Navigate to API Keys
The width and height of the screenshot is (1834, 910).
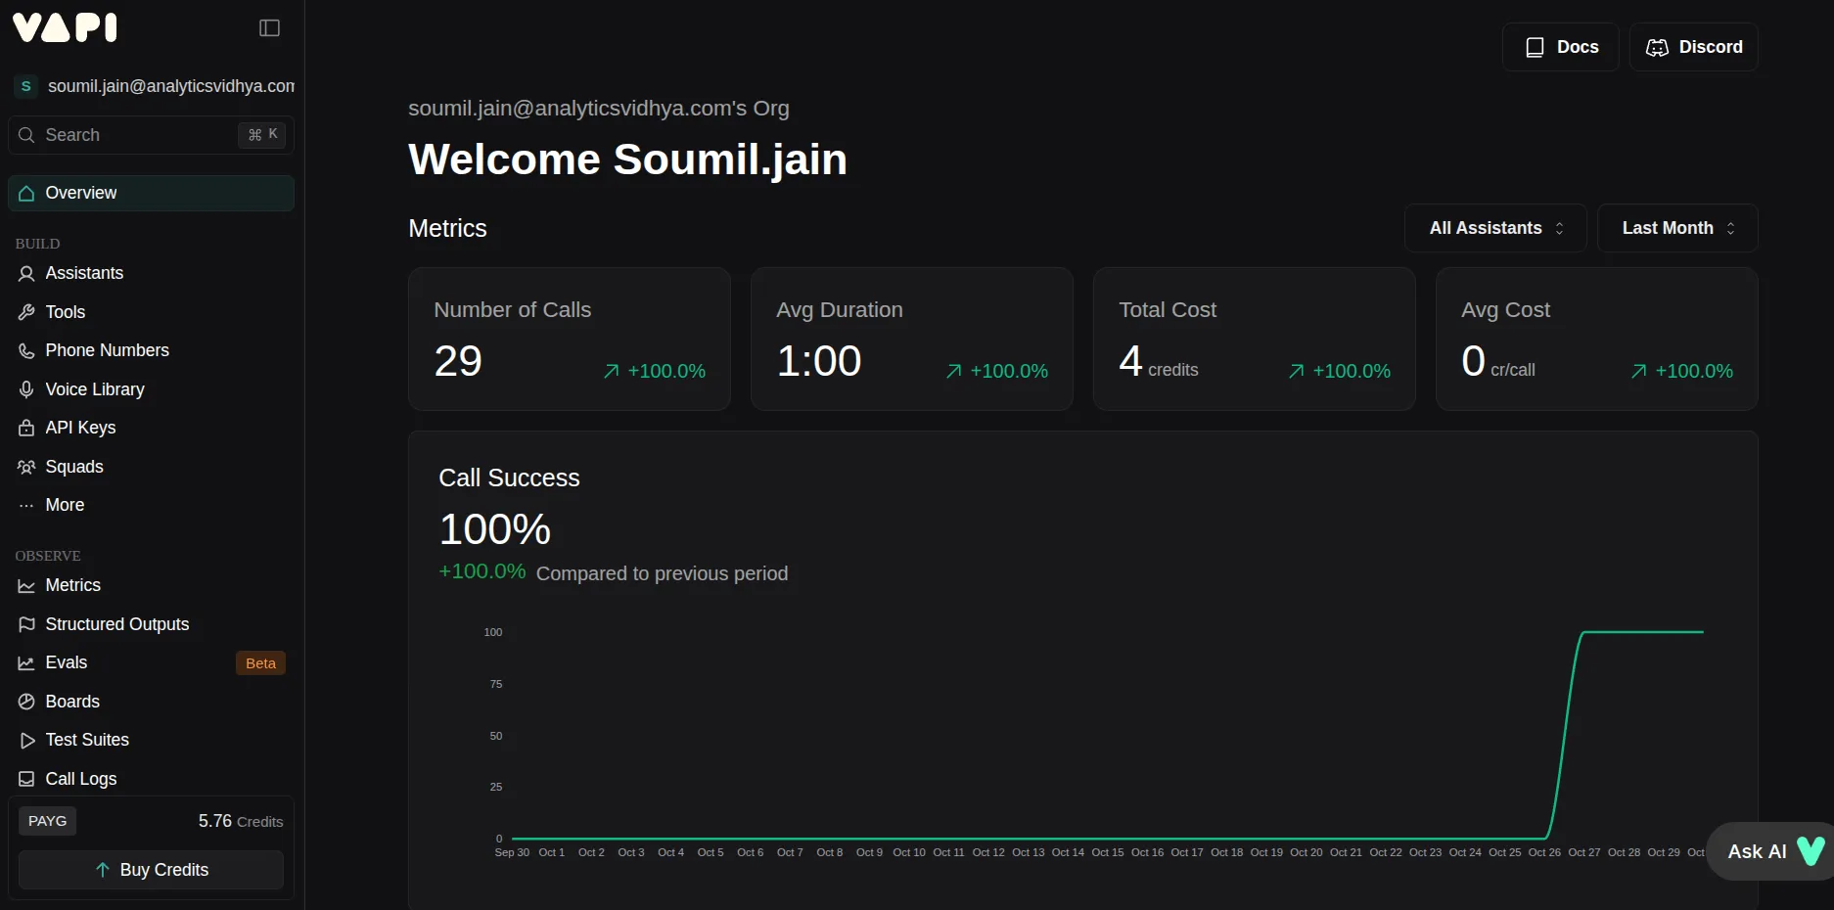pyautogui.click(x=80, y=428)
